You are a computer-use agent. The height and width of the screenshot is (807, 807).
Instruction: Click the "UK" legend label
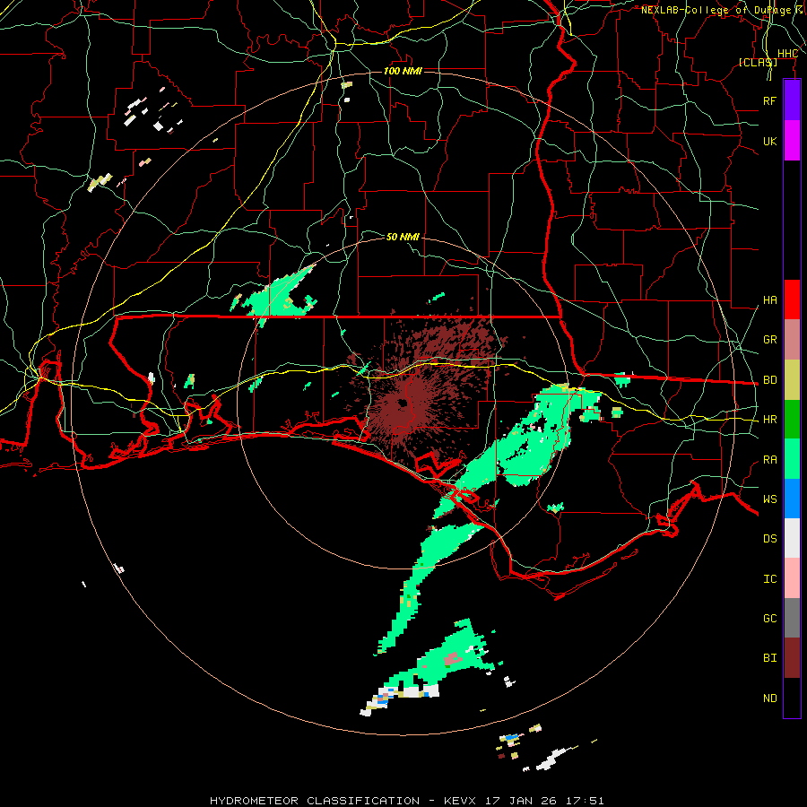pyautogui.click(x=769, y=141)
